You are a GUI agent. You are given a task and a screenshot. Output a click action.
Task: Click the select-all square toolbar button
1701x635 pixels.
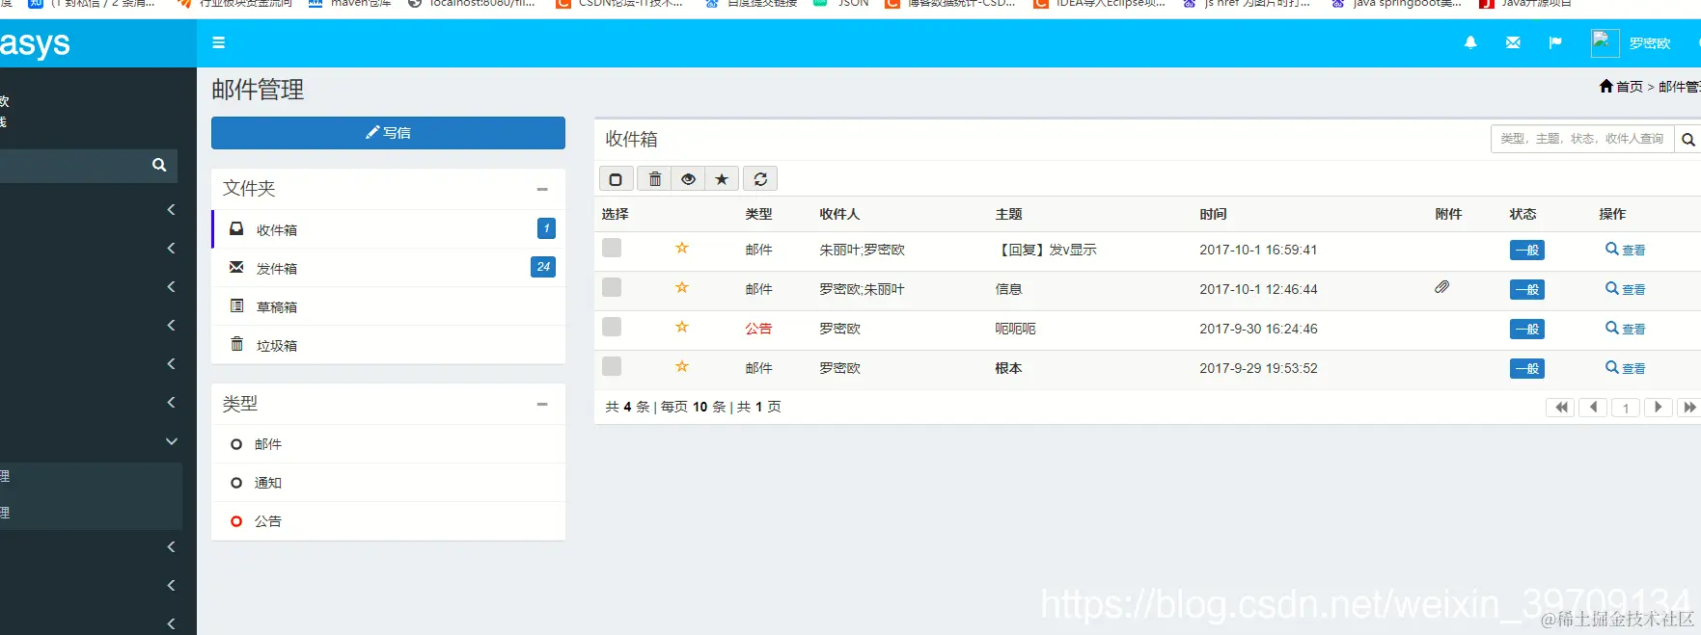coord(616,178)
